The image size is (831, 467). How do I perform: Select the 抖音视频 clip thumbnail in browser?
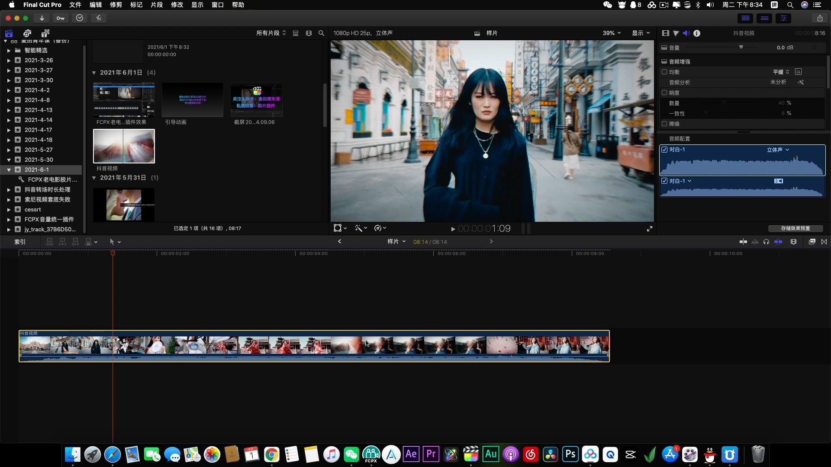[x=124, y=146]
